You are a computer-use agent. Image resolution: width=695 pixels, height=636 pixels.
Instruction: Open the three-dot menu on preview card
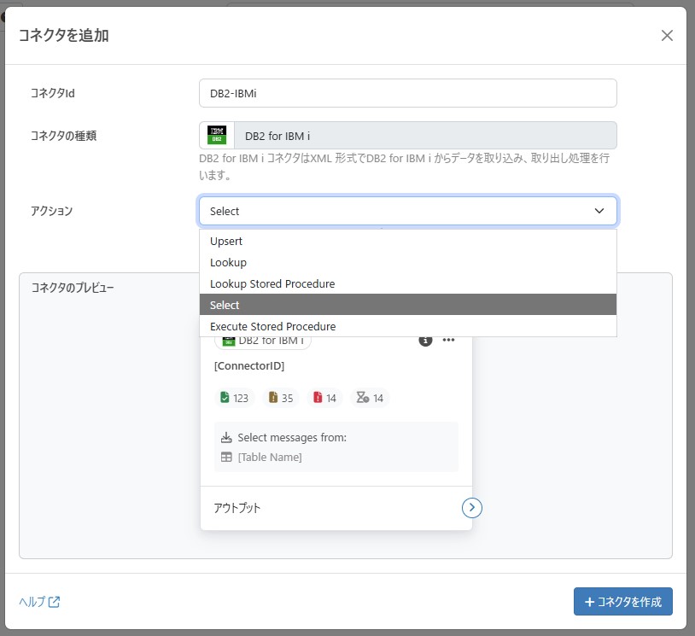[x=448, y=340]
